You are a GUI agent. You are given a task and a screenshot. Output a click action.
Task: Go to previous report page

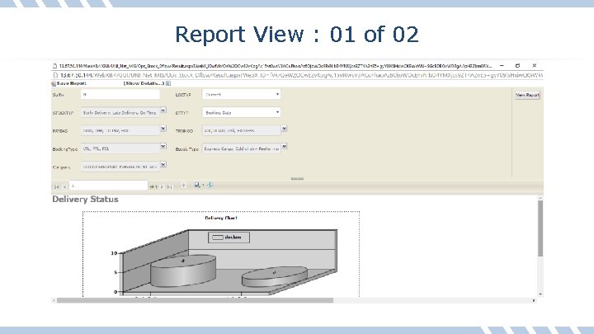coord(64,186)
